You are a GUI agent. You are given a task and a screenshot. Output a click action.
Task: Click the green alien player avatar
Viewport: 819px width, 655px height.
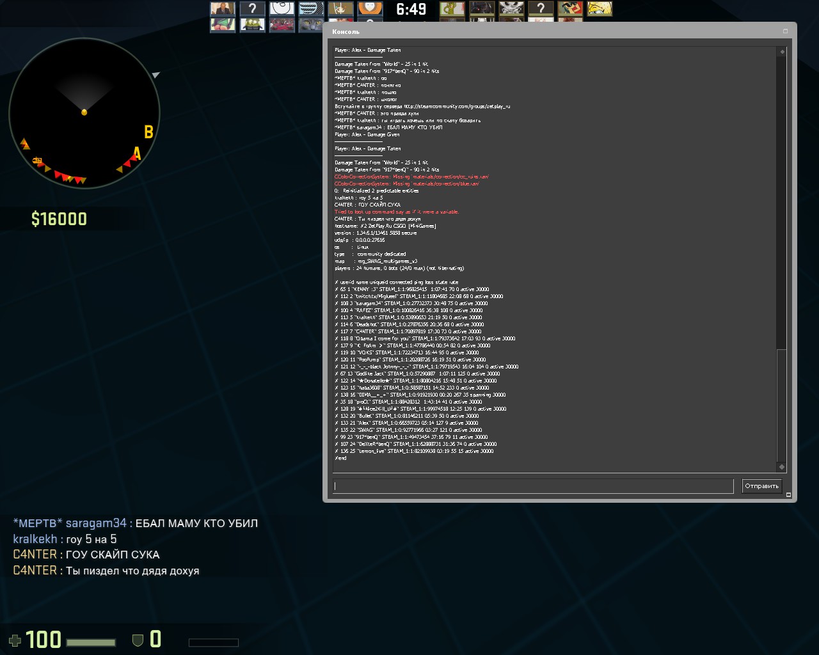click(x=252, y=25)
